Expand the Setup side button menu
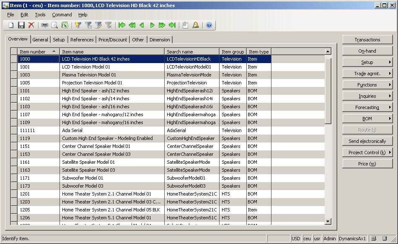 coord(367,62)
